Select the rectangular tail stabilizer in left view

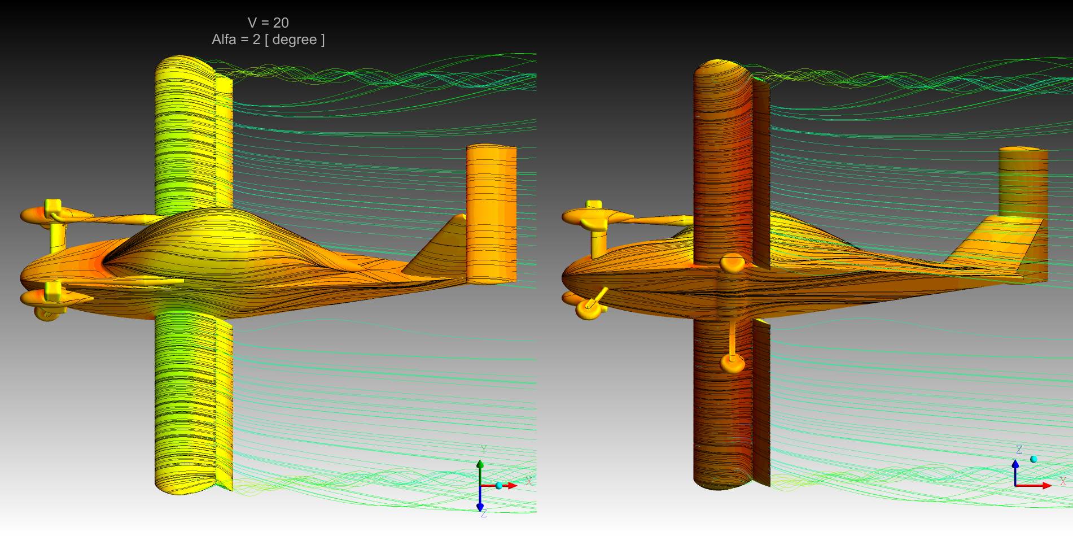tap(491, 215)
